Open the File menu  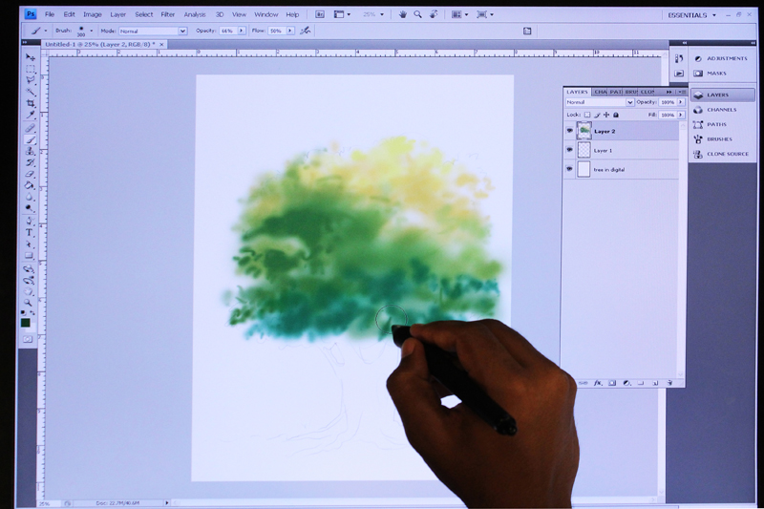(x=50, y=14)
